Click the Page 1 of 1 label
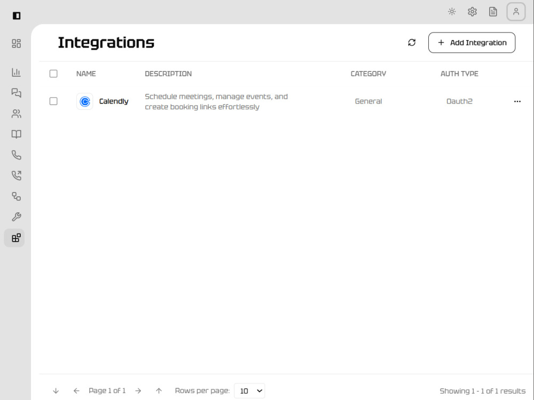 tap(107, 390)
